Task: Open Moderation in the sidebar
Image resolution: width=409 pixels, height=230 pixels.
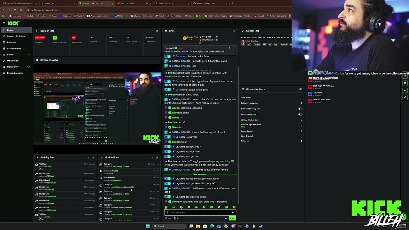Action: pyautogui.click(x=16, y=61)
